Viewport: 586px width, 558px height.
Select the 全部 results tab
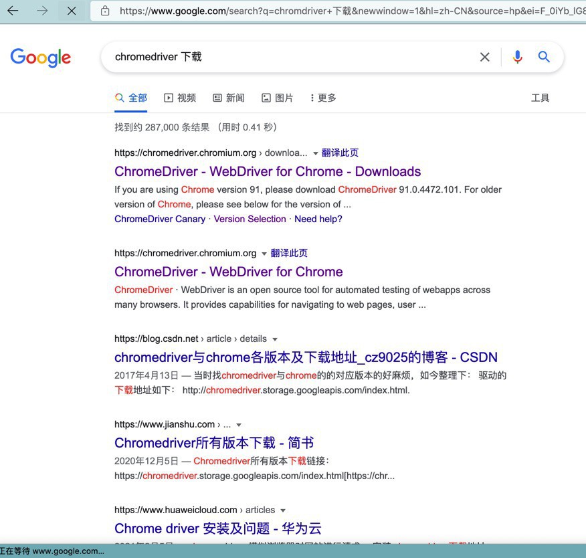tap(131, 98)
